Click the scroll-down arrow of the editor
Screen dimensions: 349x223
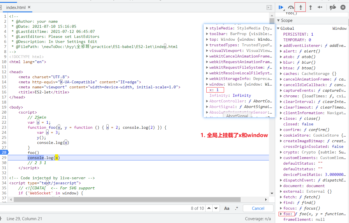(x=272, y=193)
